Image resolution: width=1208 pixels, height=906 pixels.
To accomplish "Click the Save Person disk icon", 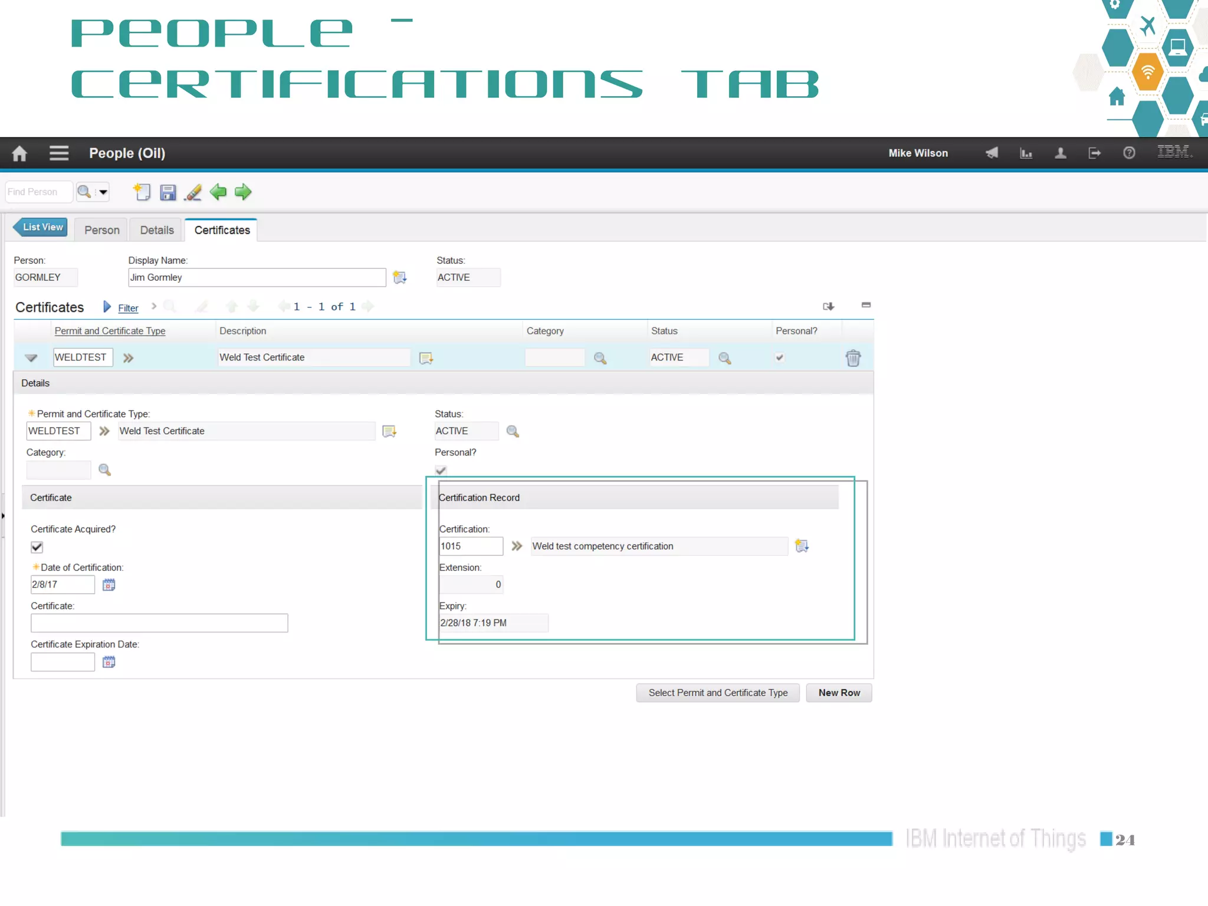I will pyautogui.click(x=168, y=192).
